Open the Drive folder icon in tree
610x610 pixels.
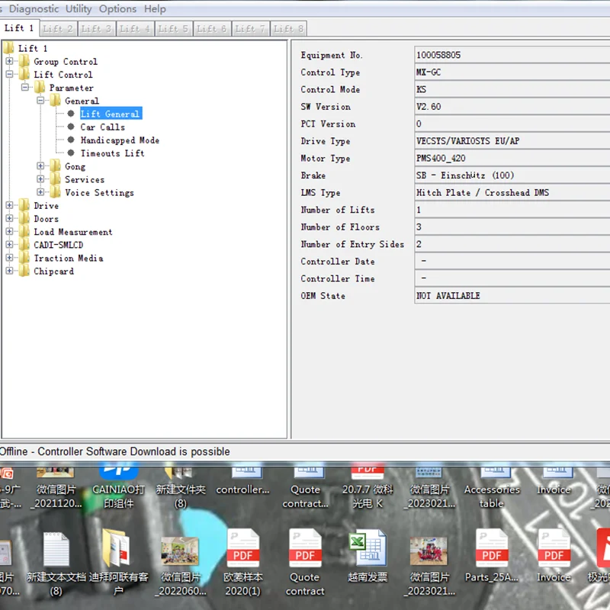tap(24, 206)
